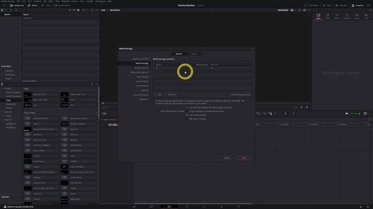Expand the Toolbox tree in Effects
The width and height of the screenshot is (373, 209).
coord(2,88)
